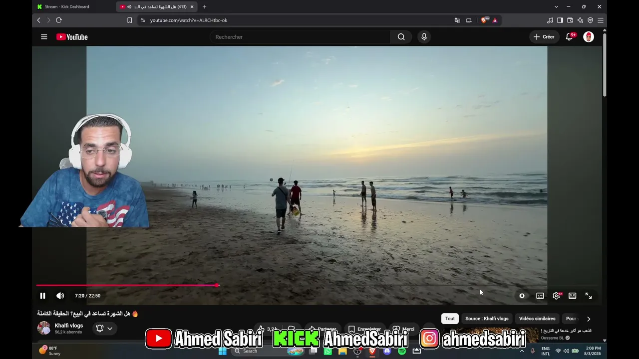Toggle the browser sidebar panel
Screen dimensions: 639x359
tap(560, 20)
